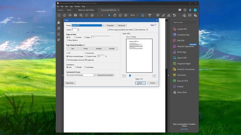Viewport: 241px width, 135px height.
Task: Open the zoom percentage dropdown in toolbar
Action: (x=137, y=15)
